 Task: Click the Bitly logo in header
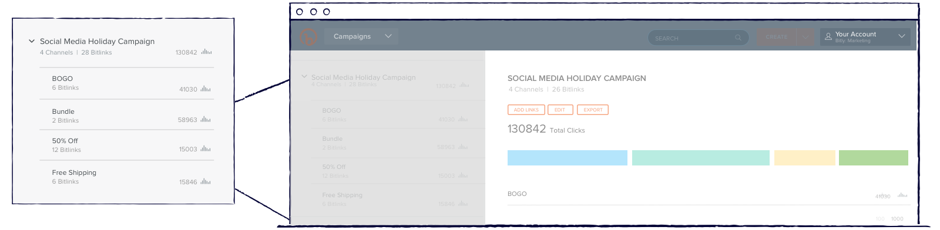tap(308, 37)
